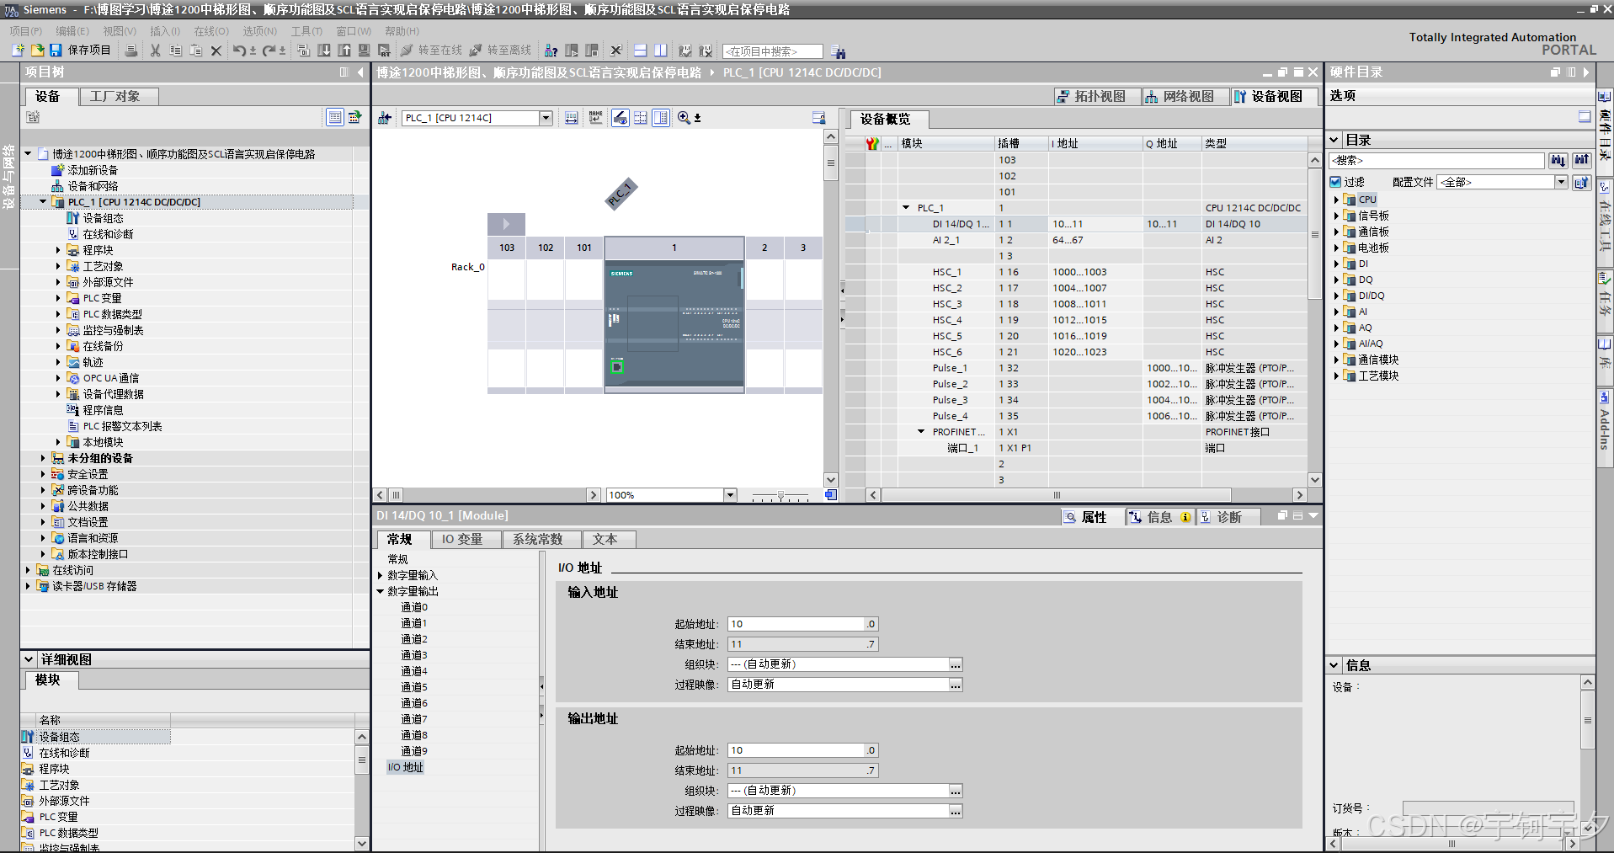Select 设备组态 in project tree
This screenshot has height=853, width=1614.
tap(104, 218)
